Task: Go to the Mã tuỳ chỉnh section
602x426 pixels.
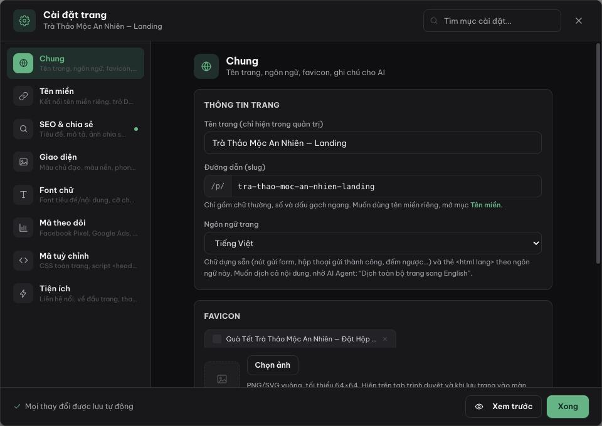Action: pos(76,261)
